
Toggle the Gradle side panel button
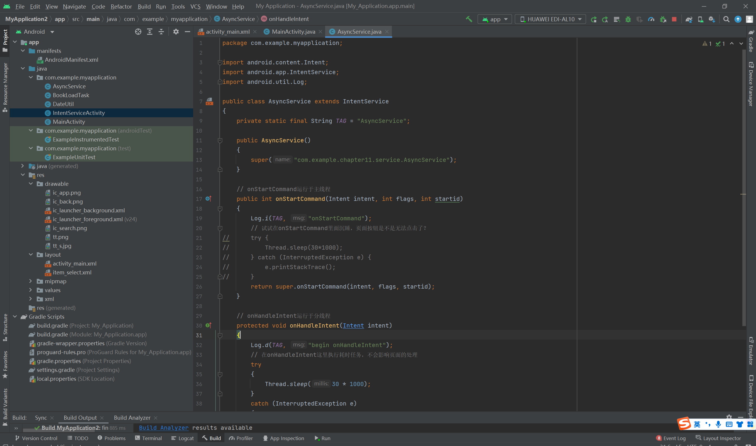click(x=751, y=41)
